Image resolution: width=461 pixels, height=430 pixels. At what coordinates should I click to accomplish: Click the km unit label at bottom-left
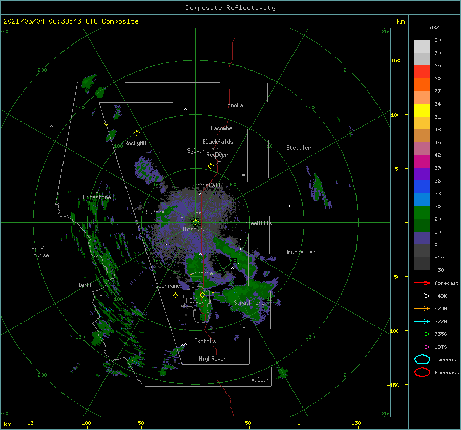pos(7,424)
